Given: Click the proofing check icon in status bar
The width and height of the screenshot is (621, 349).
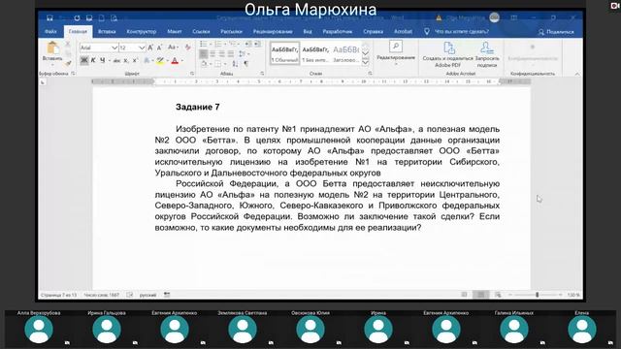Looking at the screenshot, I should point(129,295).
